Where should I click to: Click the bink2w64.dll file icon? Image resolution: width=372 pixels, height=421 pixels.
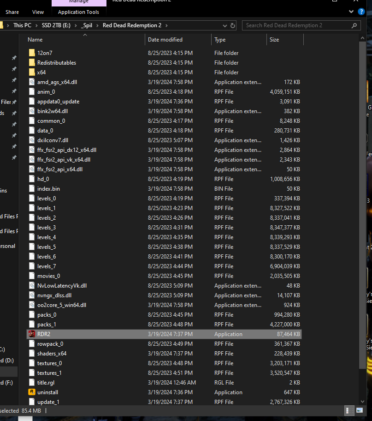click(x=32, y=111)
